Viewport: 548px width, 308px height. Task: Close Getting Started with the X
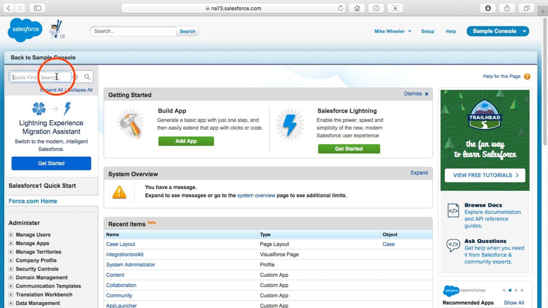point(426,94)
